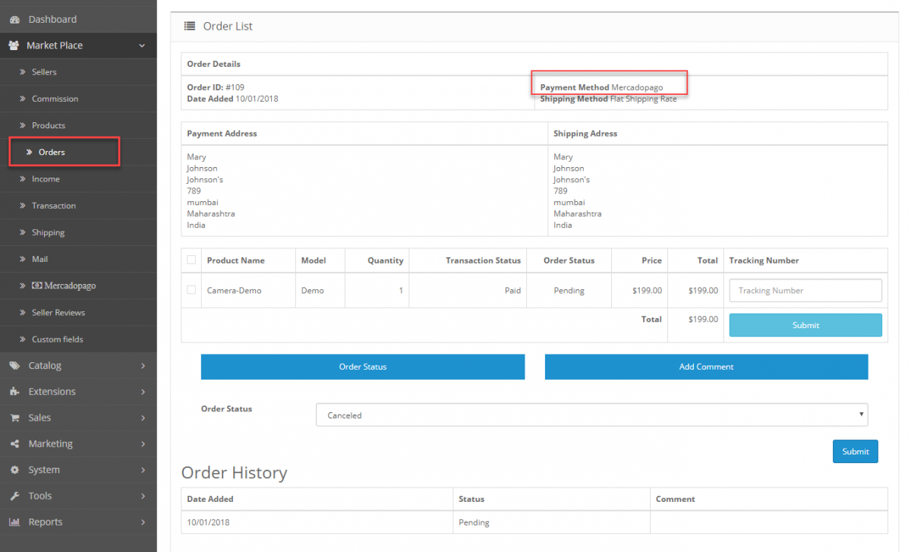Expand the Catalog menu chevron
This screenshot has width=911, height=552.
[x=143, y=366]
